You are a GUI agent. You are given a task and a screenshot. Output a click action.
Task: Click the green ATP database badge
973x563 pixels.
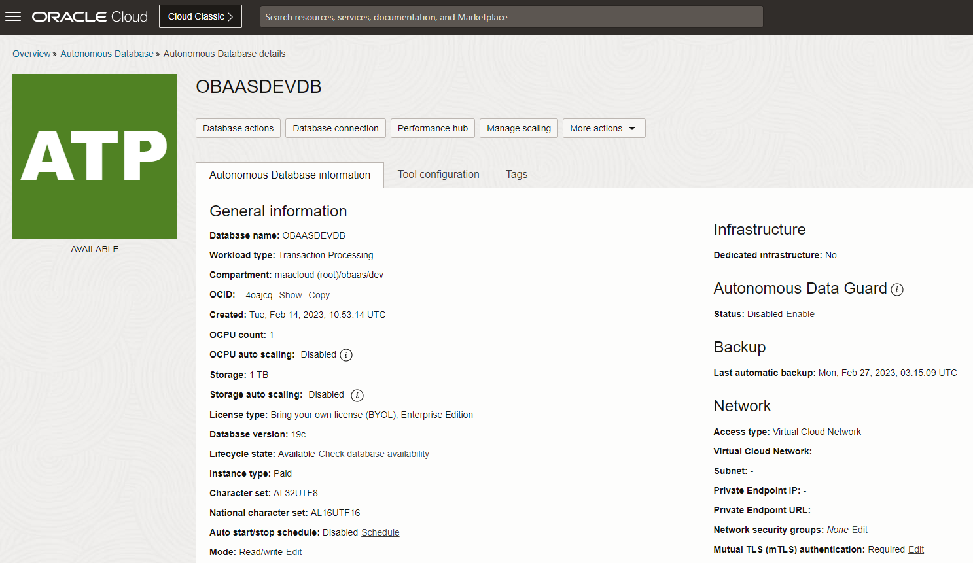[94, 156]
